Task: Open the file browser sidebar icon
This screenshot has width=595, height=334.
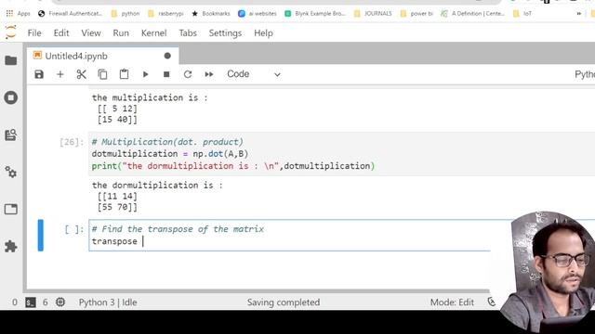Action: tap(11, 60)
